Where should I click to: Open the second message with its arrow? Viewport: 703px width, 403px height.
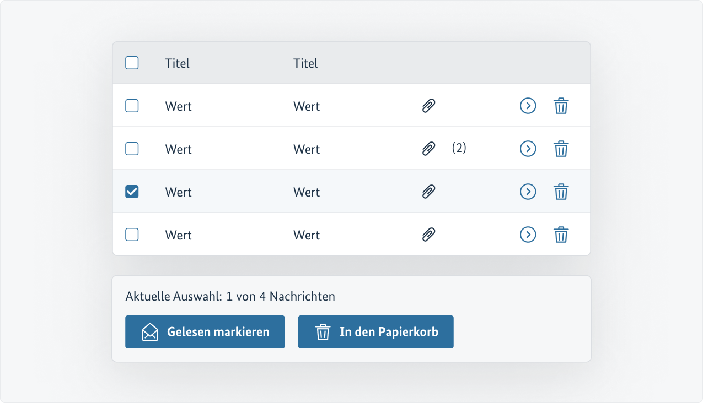click(528, 148)
